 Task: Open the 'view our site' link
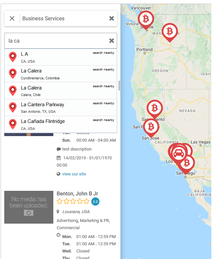coord(74,174)
